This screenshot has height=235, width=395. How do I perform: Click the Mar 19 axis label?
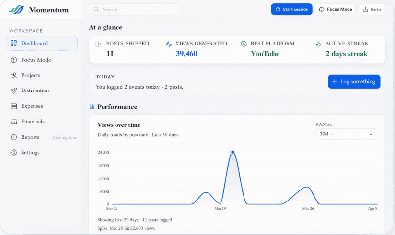pos(220,208)
